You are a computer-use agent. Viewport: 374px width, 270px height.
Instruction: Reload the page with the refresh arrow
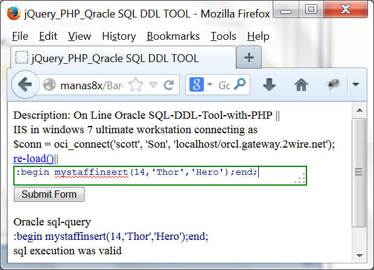pos(169,85)
